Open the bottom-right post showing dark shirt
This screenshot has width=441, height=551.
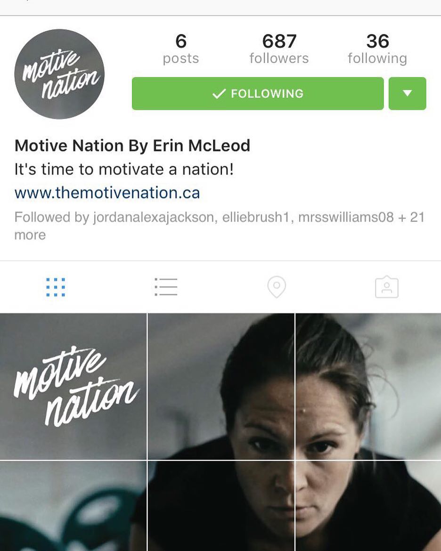click(368, 506)
